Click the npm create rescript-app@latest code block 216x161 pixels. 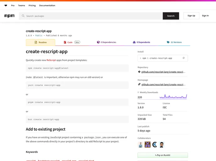click(x=77, y=68)
